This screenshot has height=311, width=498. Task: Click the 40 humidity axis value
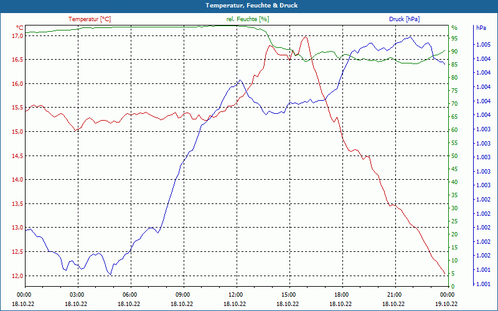[x=454, y=182]
